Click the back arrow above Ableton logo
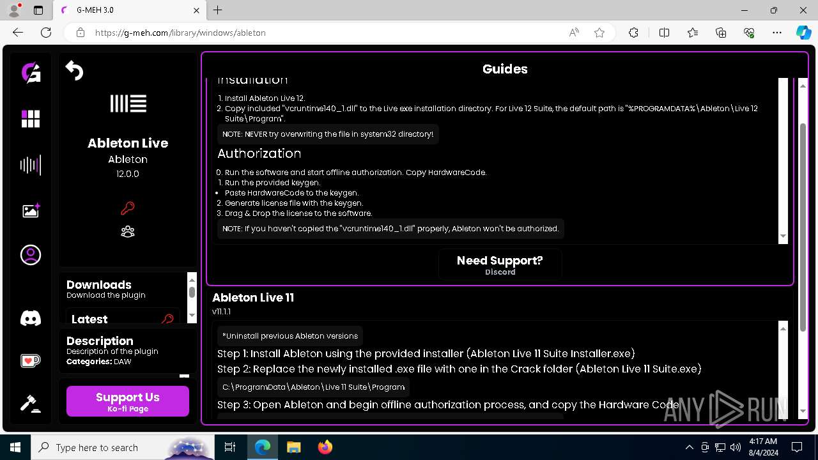This screenshot has height=460, width=818. click(74, 71)
